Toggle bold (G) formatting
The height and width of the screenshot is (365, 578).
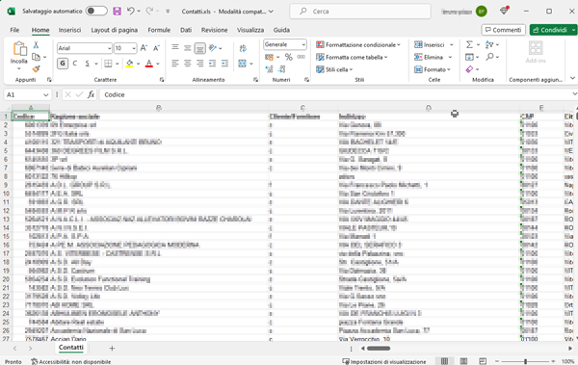[x=63, y=64]
